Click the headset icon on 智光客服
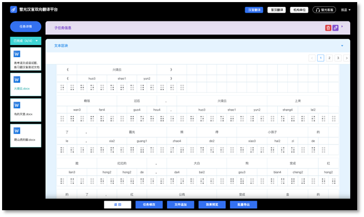Screen dimensions: 364x217 click(318, 9)
